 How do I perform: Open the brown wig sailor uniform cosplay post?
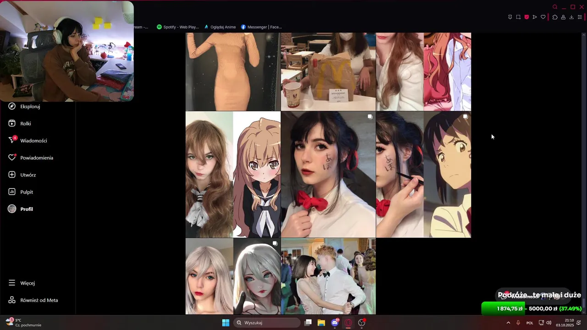click(x=233, y=174)
